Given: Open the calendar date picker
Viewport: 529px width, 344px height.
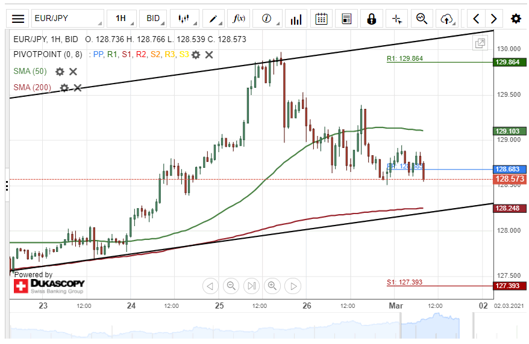Looking at the screenshot, I should 321,19.
